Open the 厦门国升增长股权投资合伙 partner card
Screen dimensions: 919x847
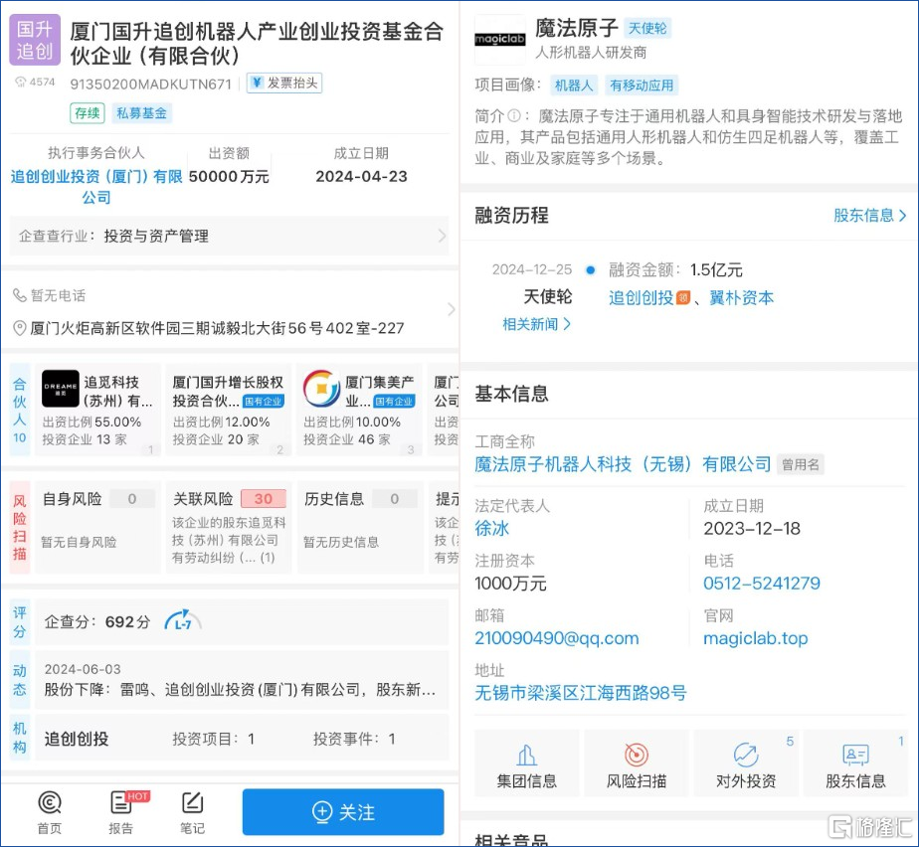229,410
